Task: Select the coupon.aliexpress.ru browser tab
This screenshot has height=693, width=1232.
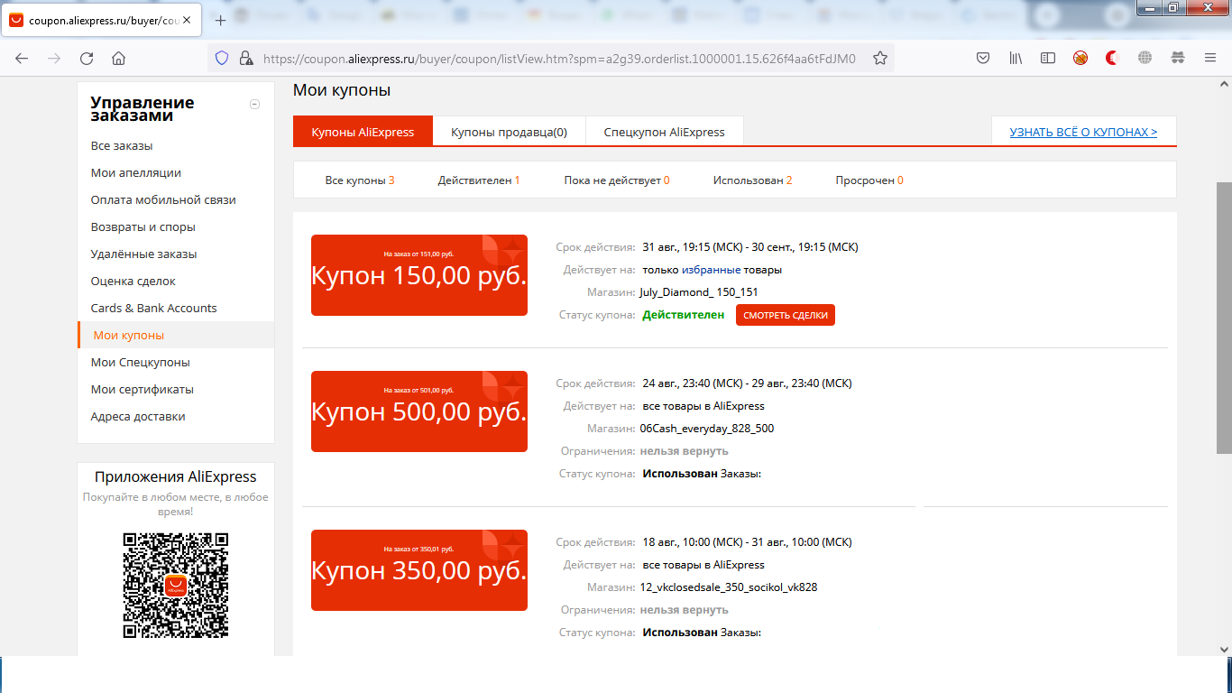Action: [x=101, y=20]
